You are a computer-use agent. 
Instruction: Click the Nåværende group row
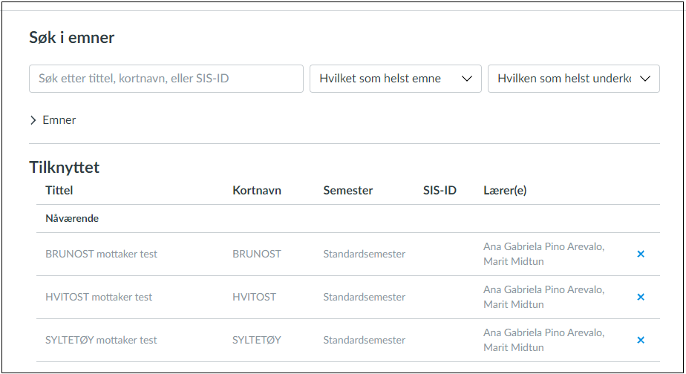pos(72,219)
